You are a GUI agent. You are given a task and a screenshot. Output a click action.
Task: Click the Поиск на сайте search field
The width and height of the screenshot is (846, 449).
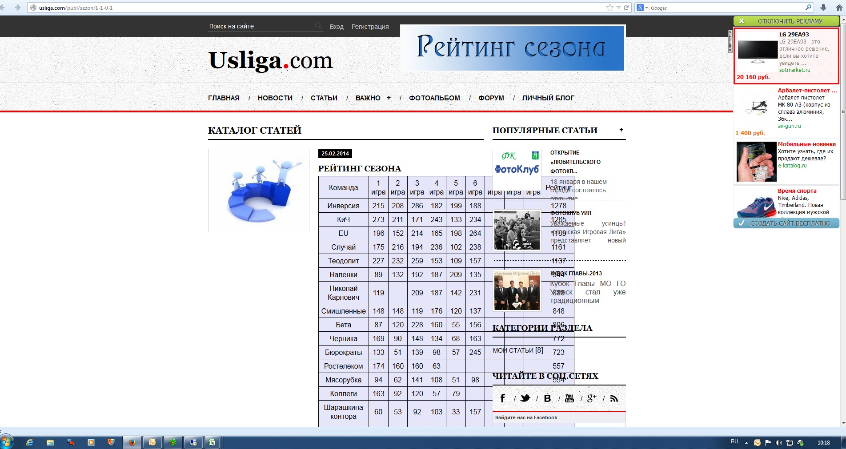260,26
